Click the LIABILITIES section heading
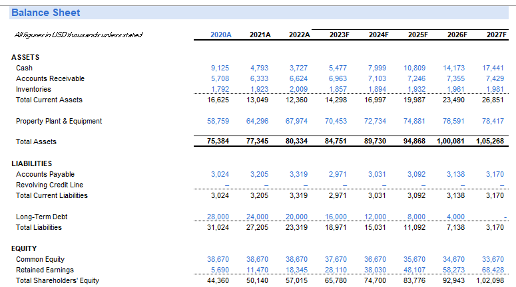The image size is (516, 287). click(31, 163)
